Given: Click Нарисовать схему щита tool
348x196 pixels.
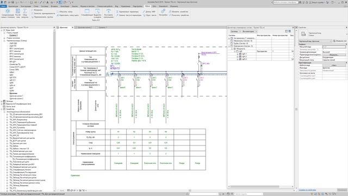Looking at the screenshot, I should click(67, 15).
